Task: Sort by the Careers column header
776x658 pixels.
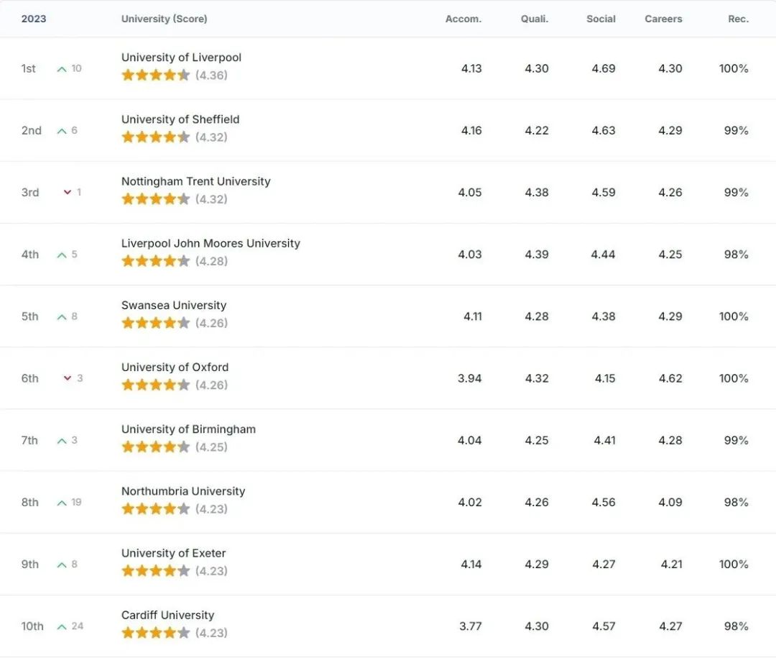Action: coord(663,19)
